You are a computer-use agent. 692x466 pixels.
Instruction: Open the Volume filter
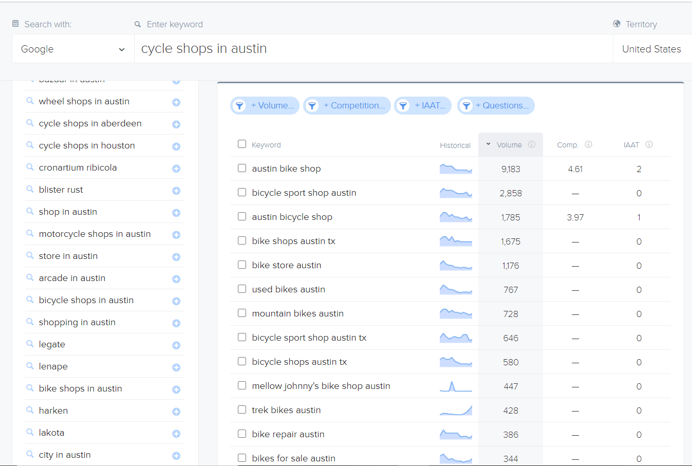pyautogui.click(x=265, y=105)
